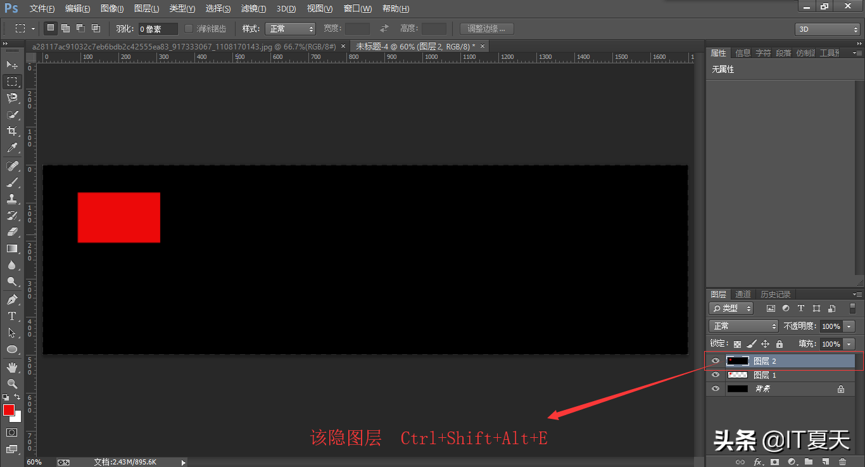865x467 pixels.
Task: Select the Gradient tool
Action: point(12,249)
